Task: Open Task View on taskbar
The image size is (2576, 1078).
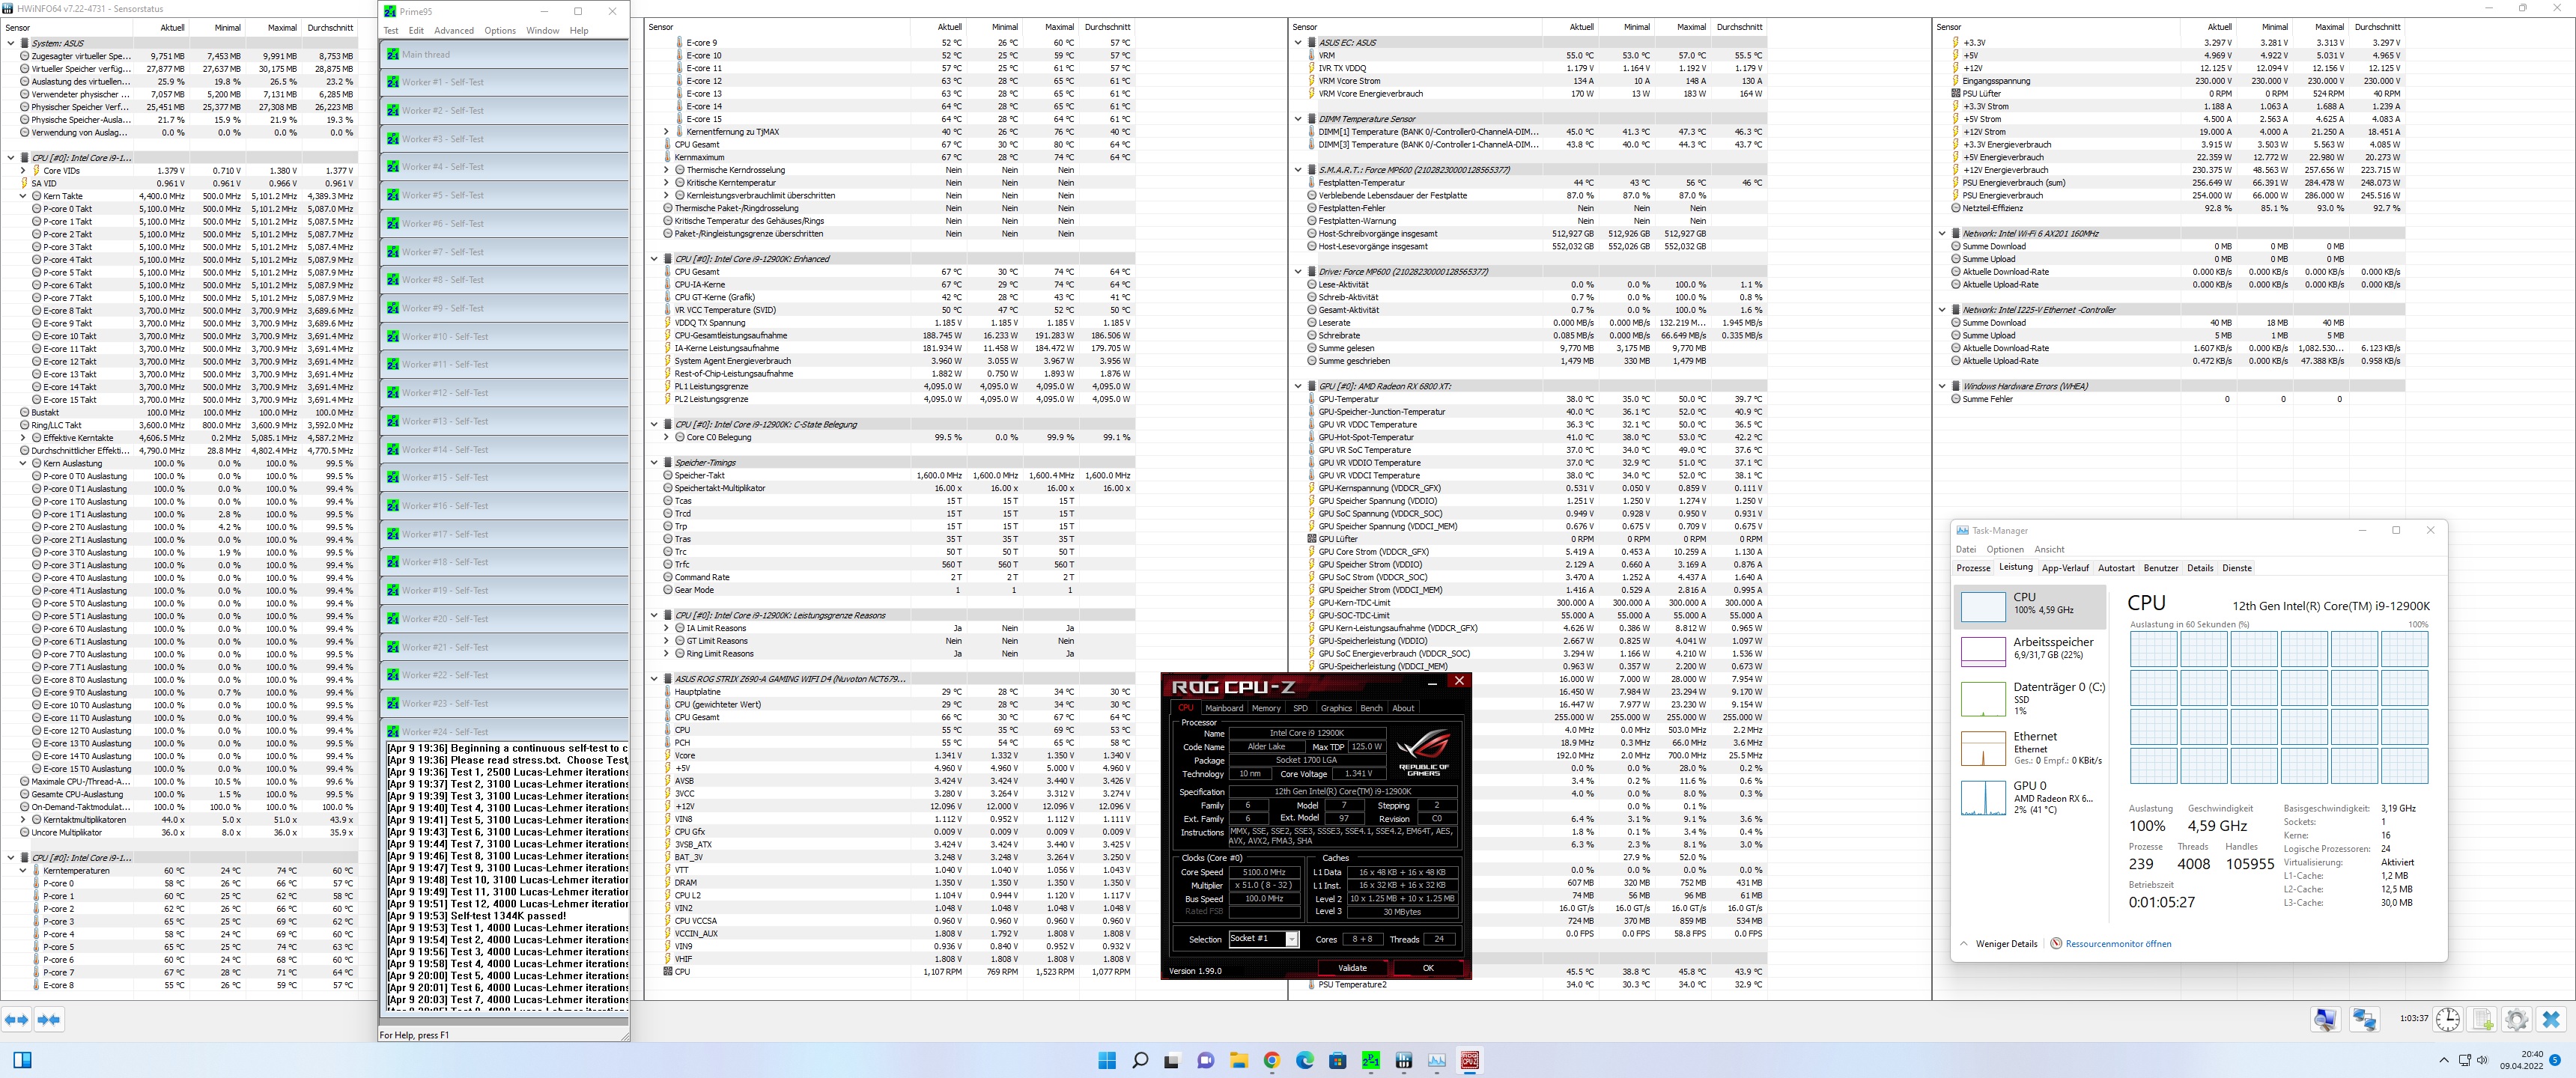Action: tap(1172, 1060)
